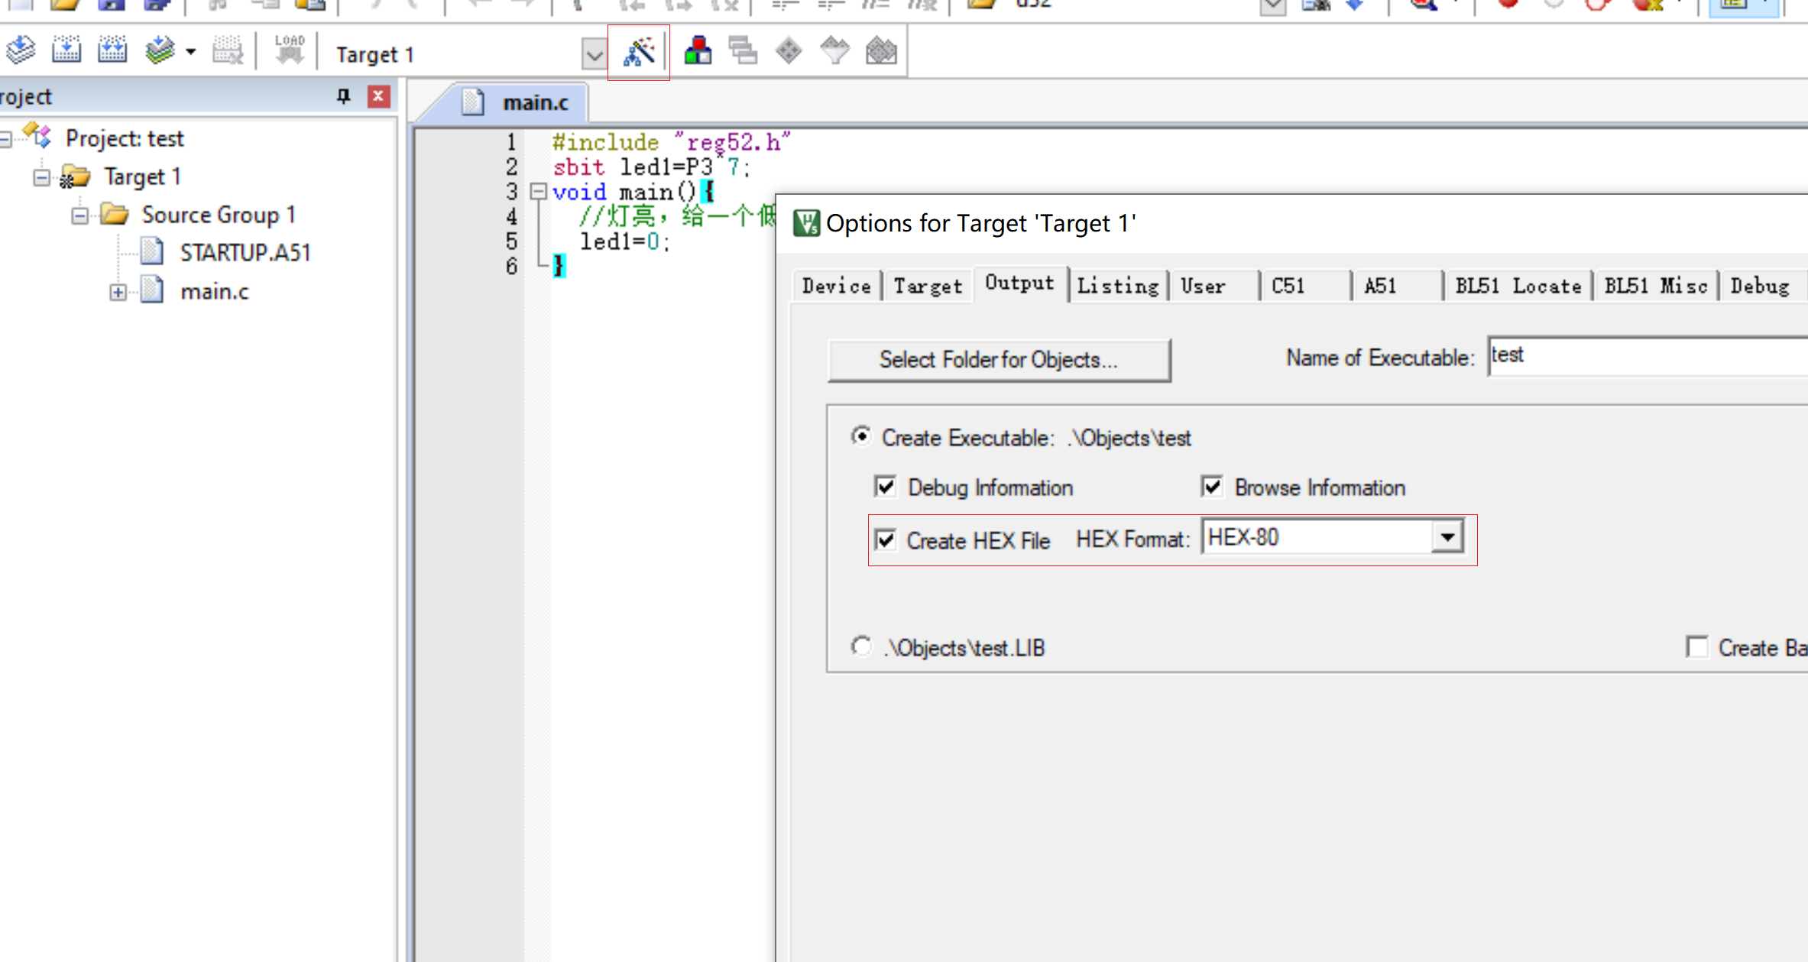Expand main.c in project tree
This screenshot has width=1808, height=962.
pyautogui.click(x=118, y=292)
